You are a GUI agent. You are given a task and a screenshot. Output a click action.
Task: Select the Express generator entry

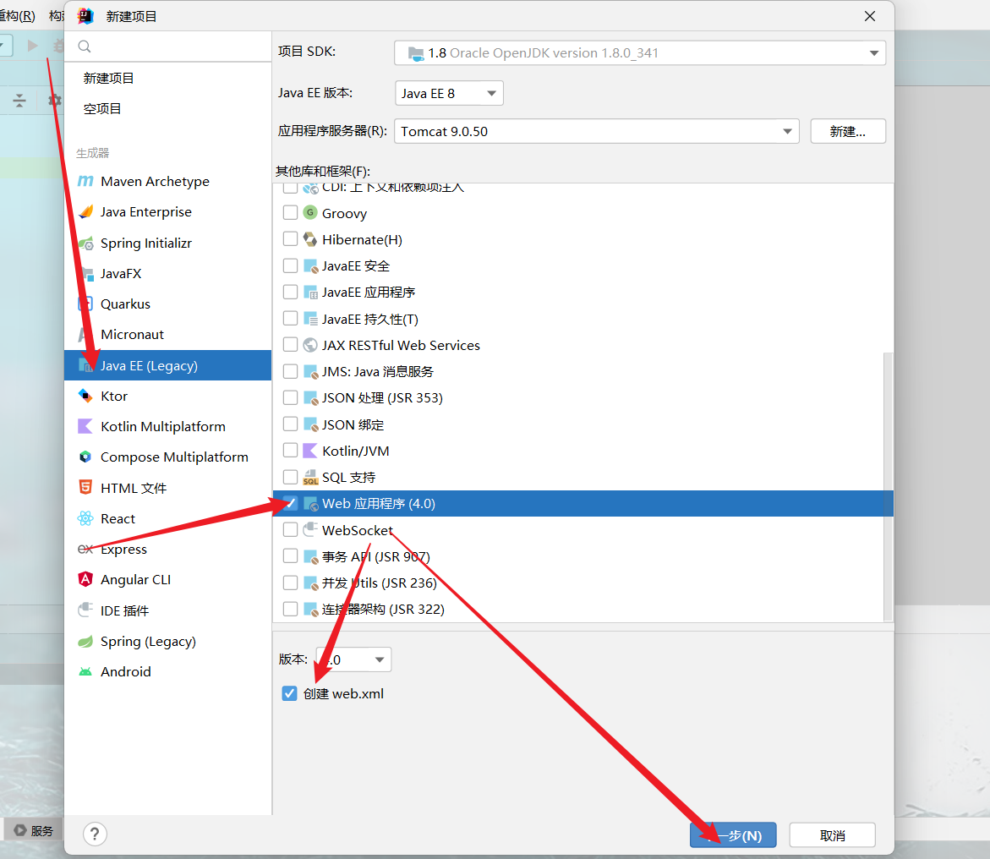point(168,549)
